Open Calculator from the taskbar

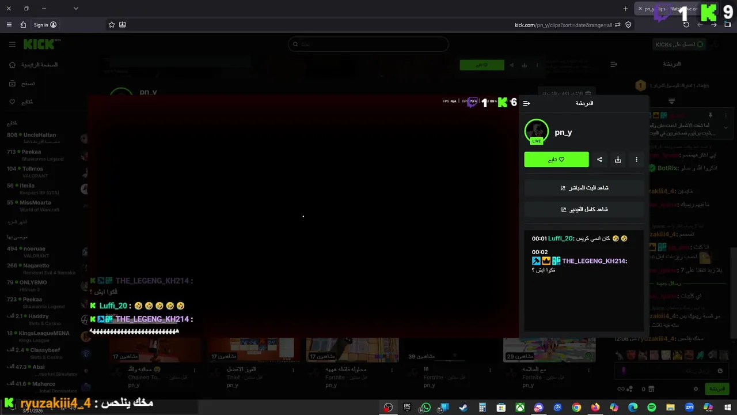pyautogui.click(x=482, y=408)
